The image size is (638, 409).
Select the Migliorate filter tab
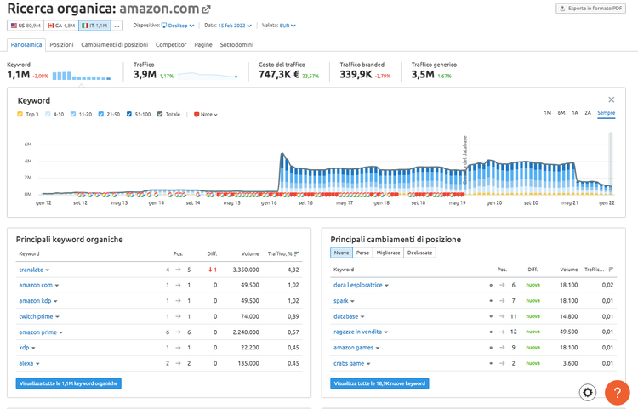[x=388, y=253]
